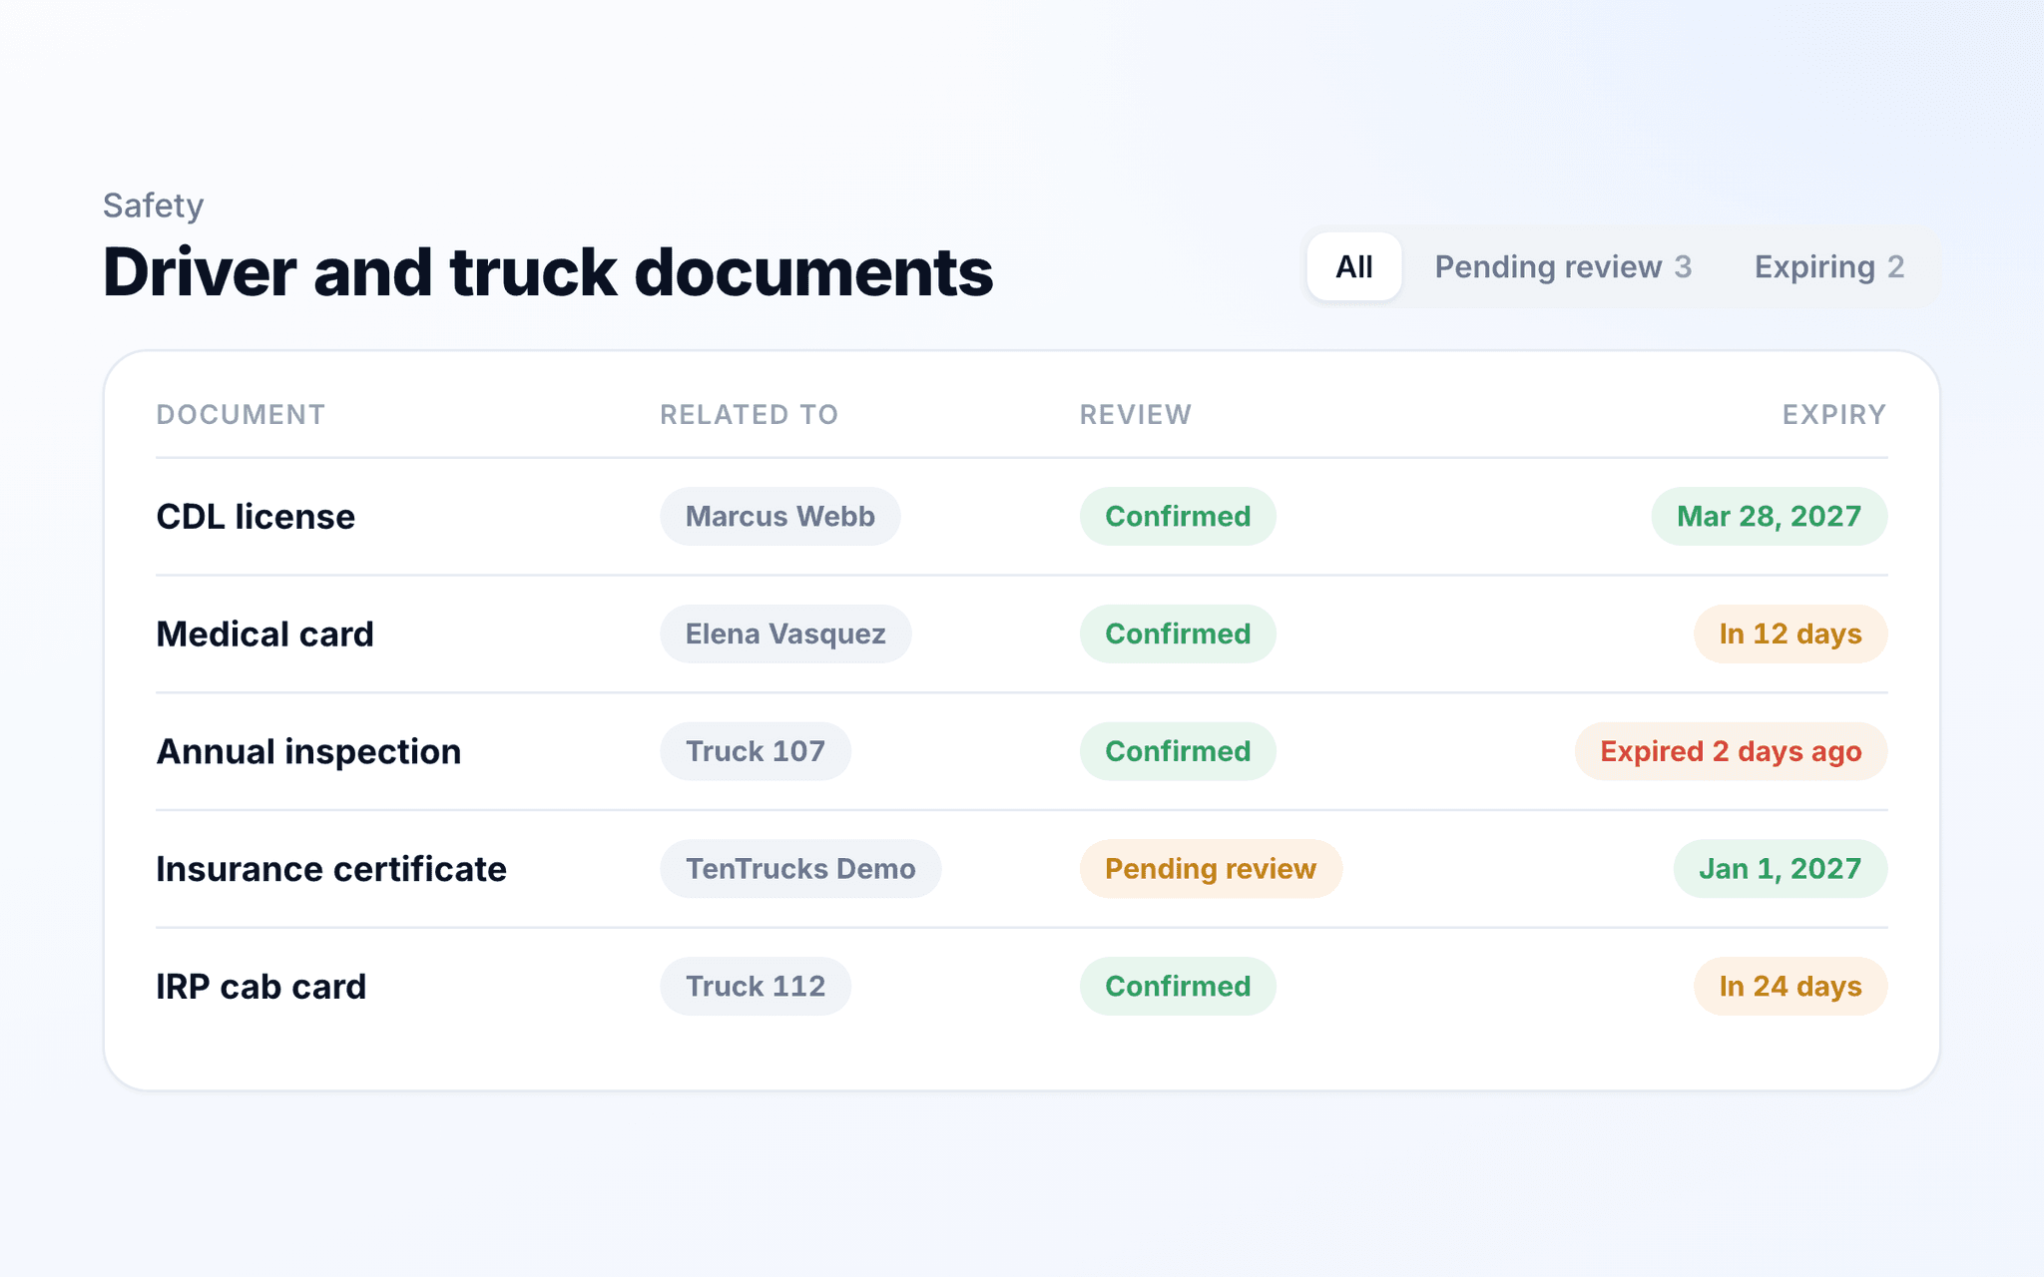Click the Mar 28, 2027 expiry badge
The width and height of the screenshot is (2044, 1277).
1769,517
